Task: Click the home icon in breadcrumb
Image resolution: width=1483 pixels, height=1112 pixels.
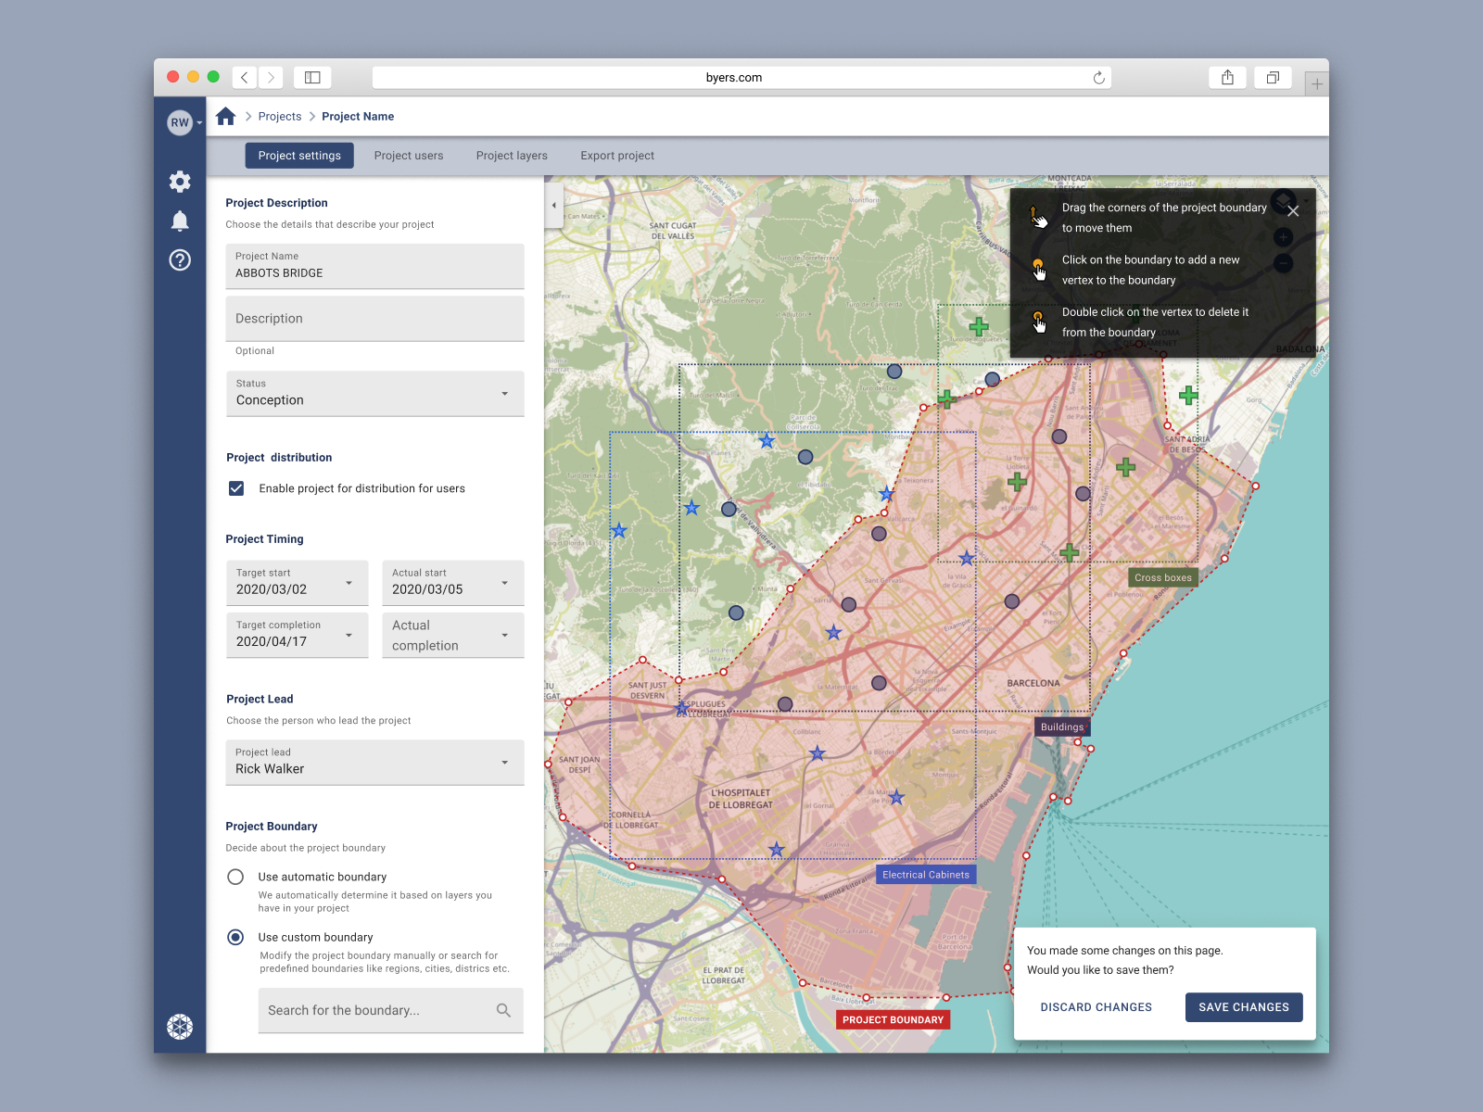Action: point(225,116)
